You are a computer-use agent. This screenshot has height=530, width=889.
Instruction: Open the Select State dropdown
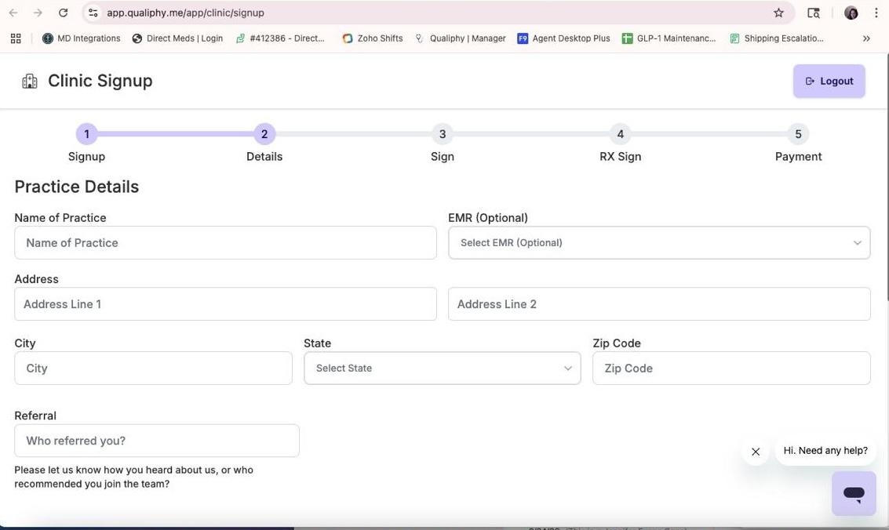pos(443,368)
